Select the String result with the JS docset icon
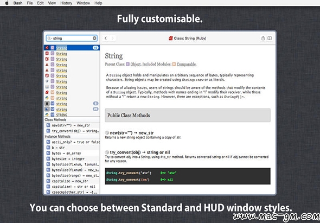The width and height of the screenshot is (320, 223). click(x=72, y=54)
